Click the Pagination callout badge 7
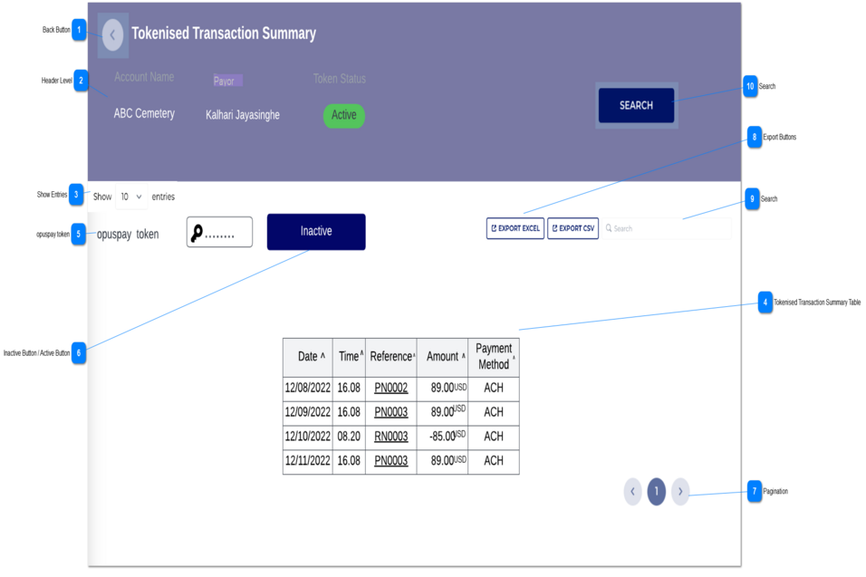This screenshot has width=866, height=577. pos(754,490)
